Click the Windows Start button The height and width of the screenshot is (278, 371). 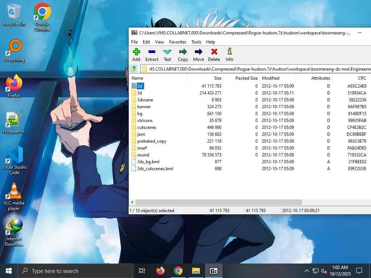click(9, 271)
